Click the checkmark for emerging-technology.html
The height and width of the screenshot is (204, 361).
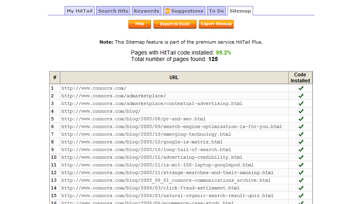(301, 134)
